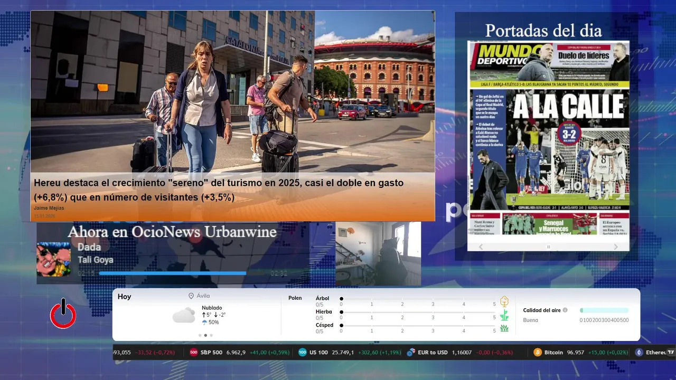
Task: Click the elapsed time '02:15' of the song
Action: (x=86, y=273)
